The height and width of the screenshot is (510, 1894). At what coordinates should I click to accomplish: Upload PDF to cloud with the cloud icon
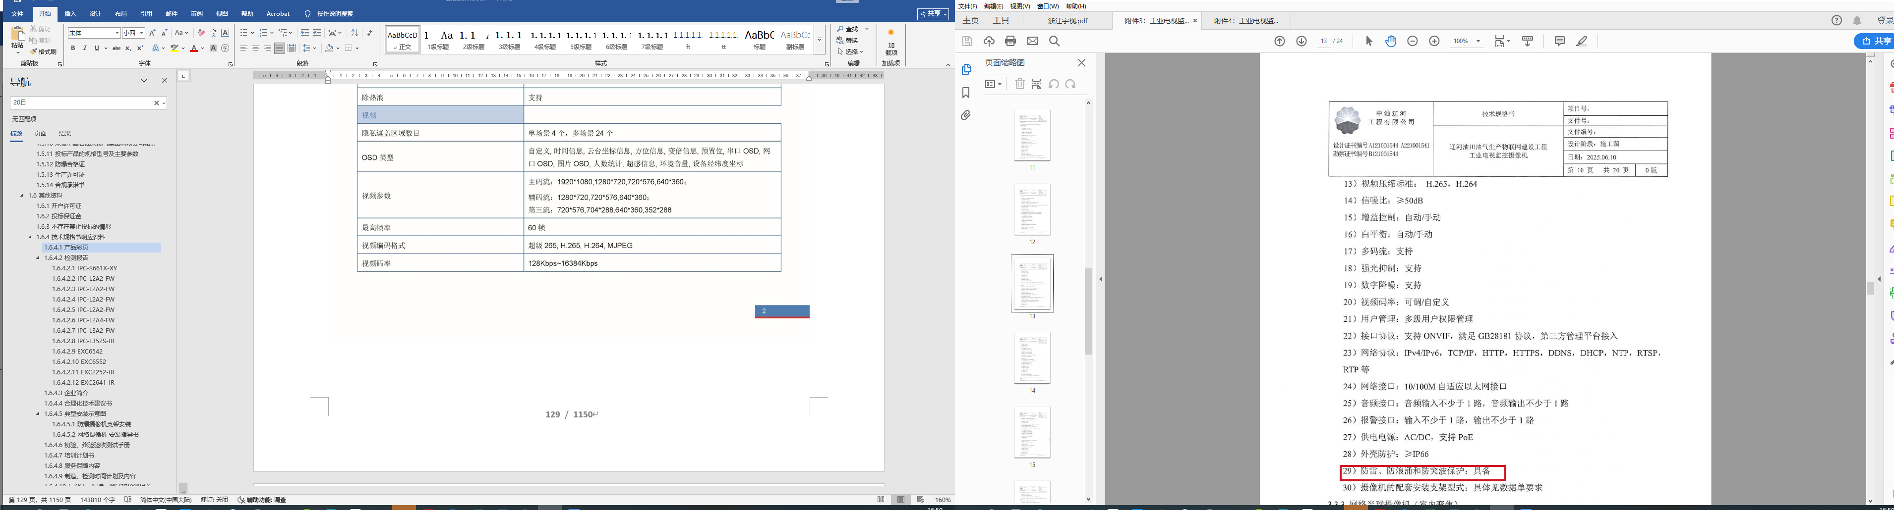click(989, 41)
